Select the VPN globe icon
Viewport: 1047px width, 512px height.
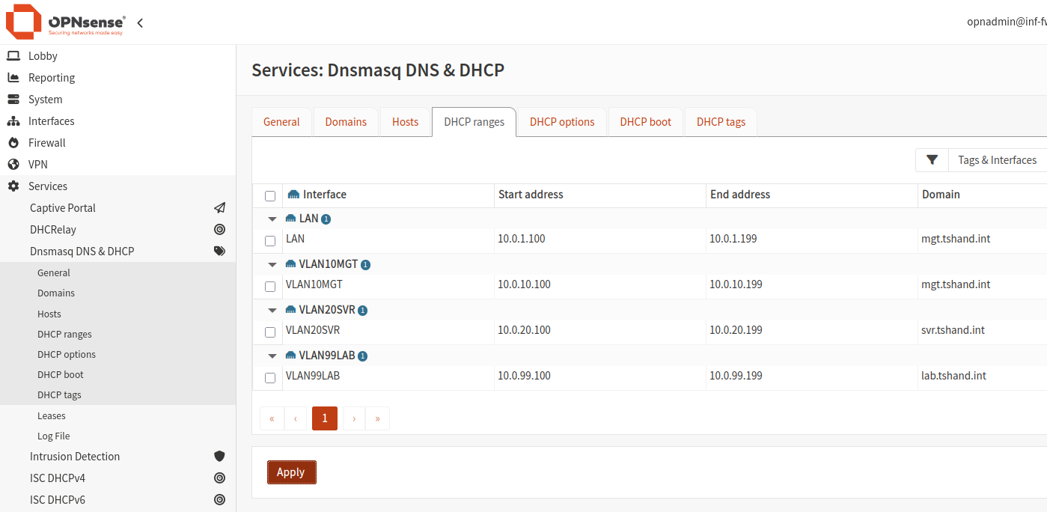[x=13, y=164]
